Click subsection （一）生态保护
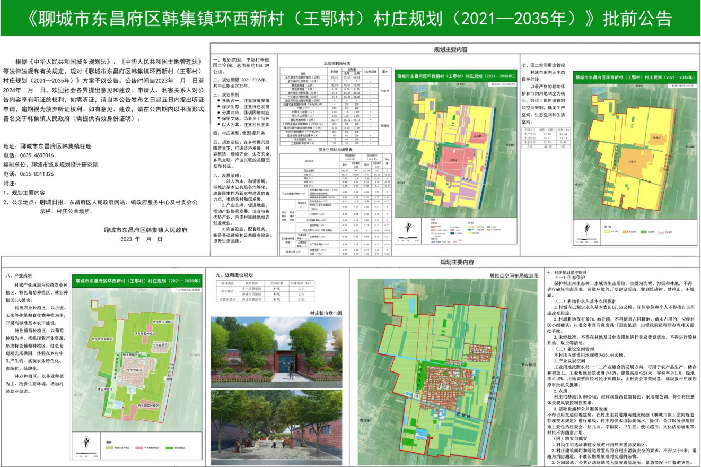 point(570,277)
